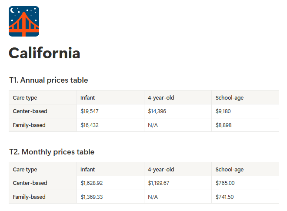Screen dimensions: 287x211
Task: Select the T1. Annual prices table heading
Action: coord(49,80)
